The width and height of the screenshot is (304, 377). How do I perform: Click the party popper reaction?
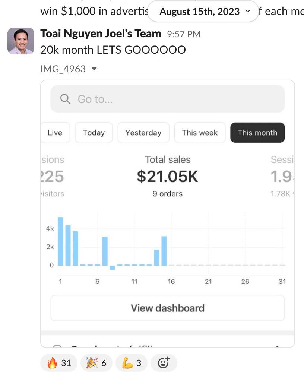(96, 363)
